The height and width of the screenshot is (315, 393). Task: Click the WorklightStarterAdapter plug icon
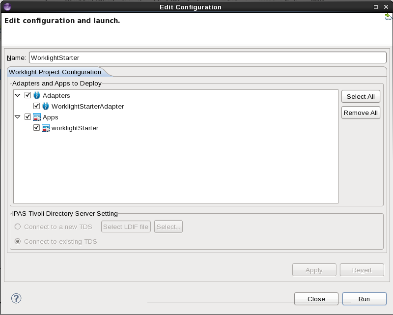45,106
